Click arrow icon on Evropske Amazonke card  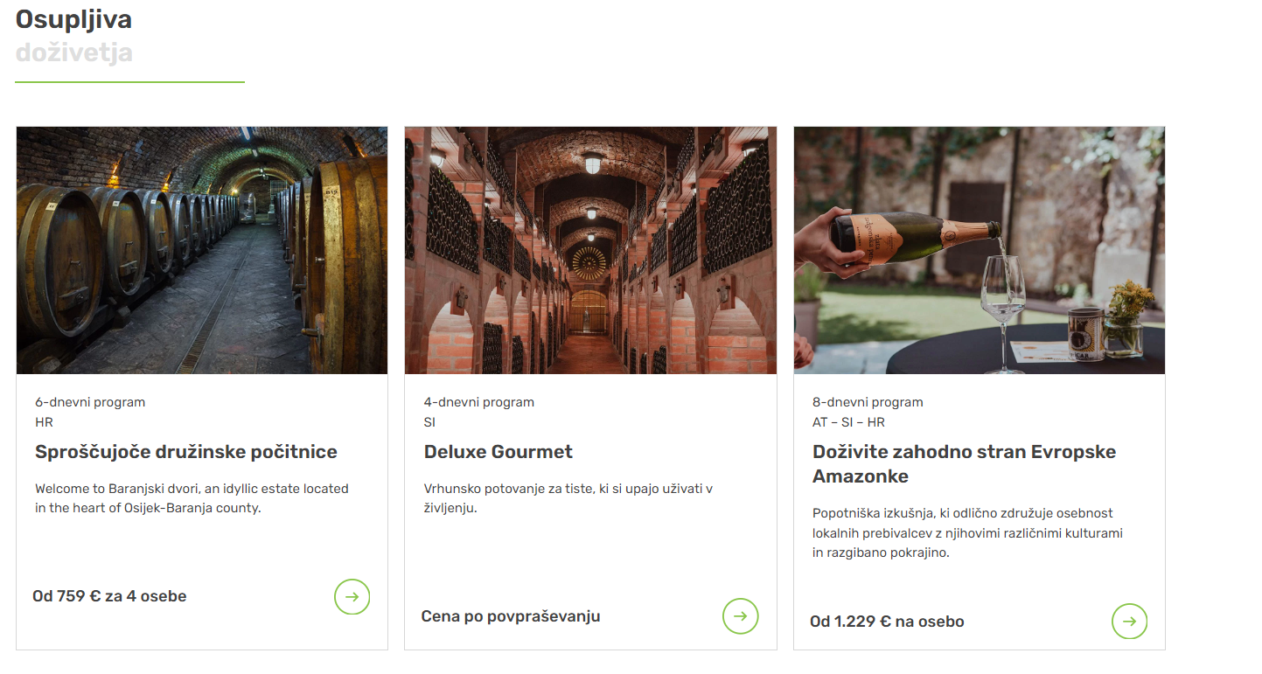coord(1130,622)
